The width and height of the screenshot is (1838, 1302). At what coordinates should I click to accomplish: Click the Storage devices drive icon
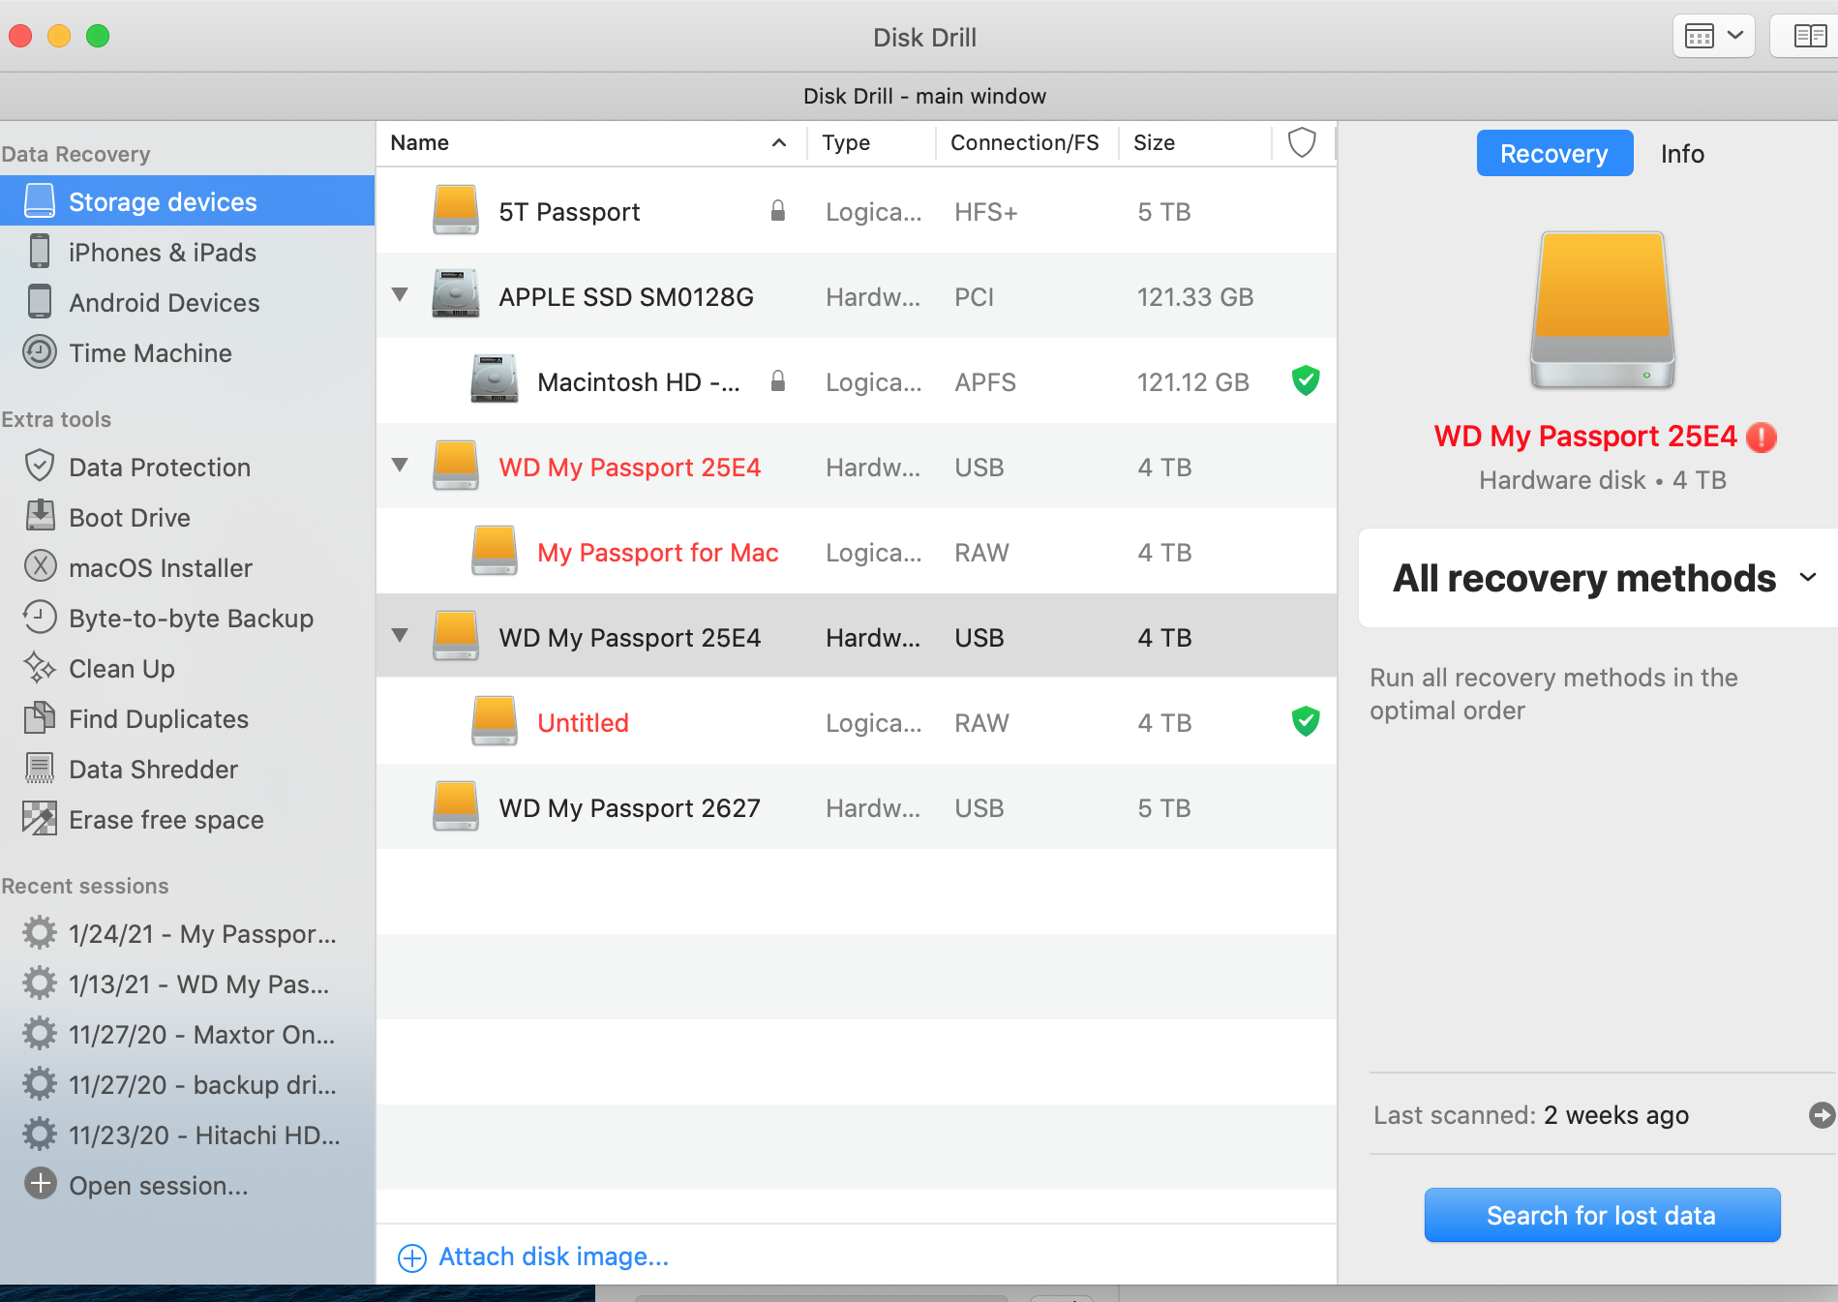pyautogui.click(x=40, y=201)
